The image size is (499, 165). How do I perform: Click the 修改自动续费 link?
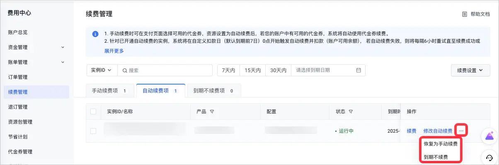click(438, 131)
